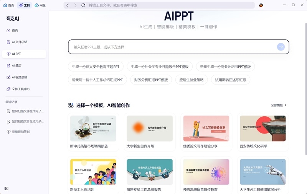Reload the page with refresh icon
The image size is (307, 194).
pyautogui.click(x=83, y=5)
